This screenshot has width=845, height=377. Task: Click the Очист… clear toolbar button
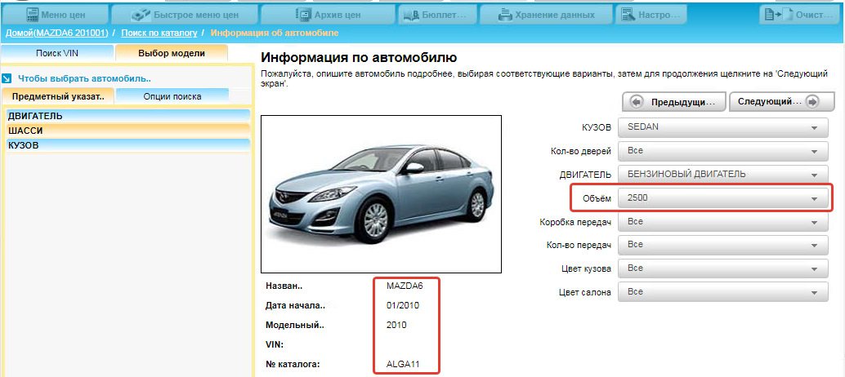(800, 15)
